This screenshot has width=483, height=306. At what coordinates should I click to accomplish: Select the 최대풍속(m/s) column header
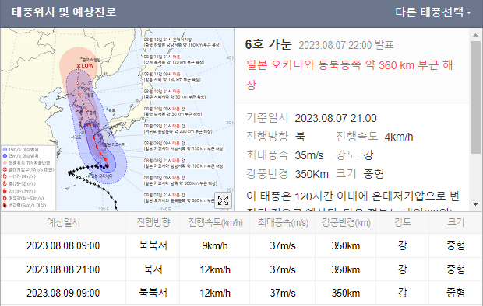pyautogui.click(x=283, y=222)
